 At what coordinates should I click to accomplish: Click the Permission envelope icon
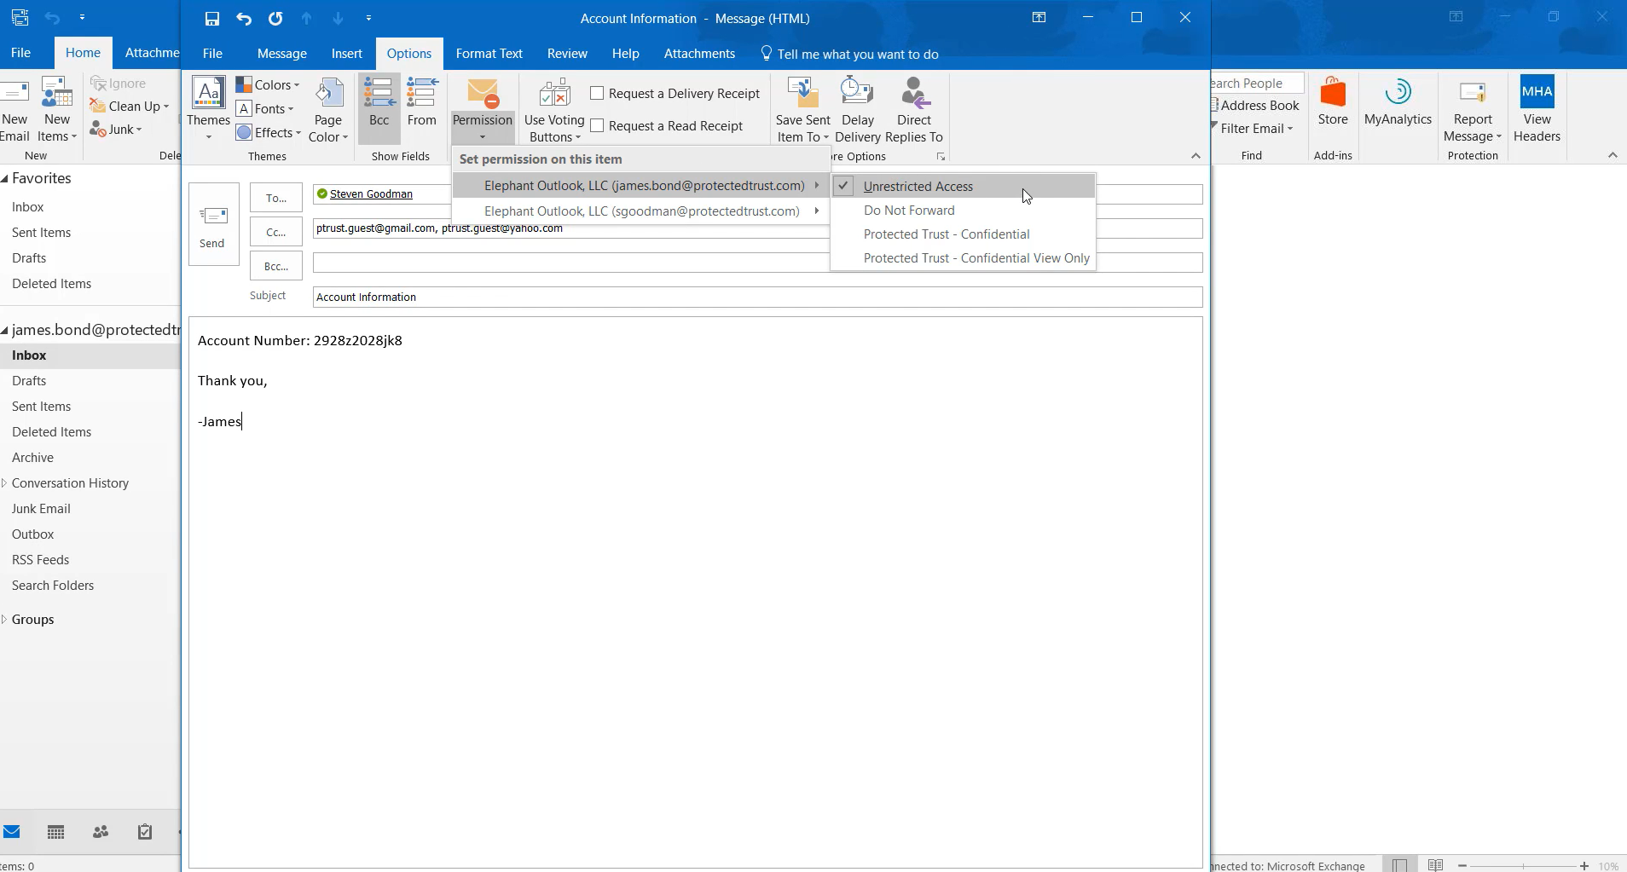tap(483, 93)
